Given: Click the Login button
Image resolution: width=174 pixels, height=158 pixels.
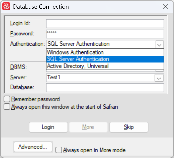Looking at the screenshot, I should [48, 127].
